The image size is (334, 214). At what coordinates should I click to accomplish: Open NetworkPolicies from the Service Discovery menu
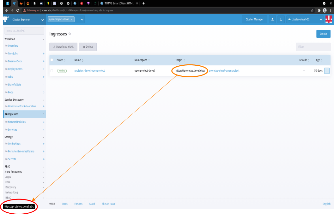(17, 122)
